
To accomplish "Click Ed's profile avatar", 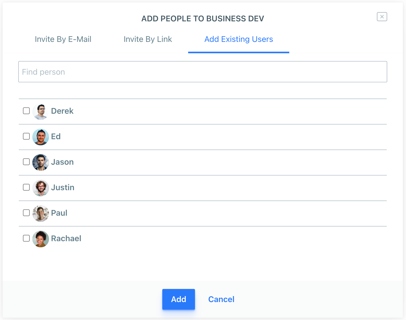I will pos(40,137).
